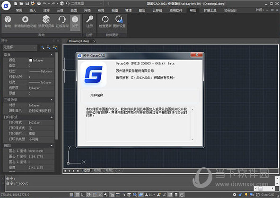This screenshot has width=280, height=198.
Task: Select the 布局1 layout tab
Action: [98, 171]
